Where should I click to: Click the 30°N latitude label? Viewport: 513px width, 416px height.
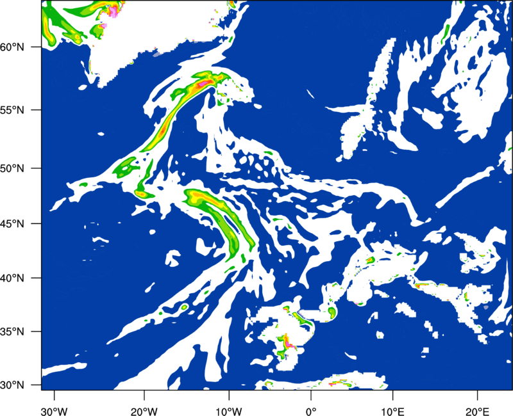(x=12, y=385)
